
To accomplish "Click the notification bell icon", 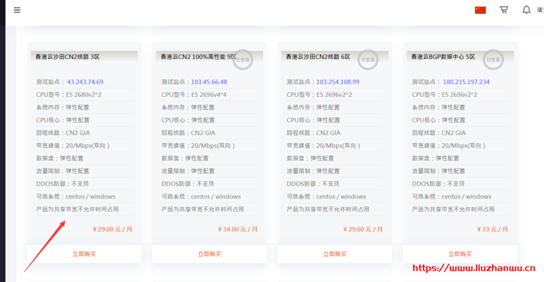I will point(526,10).
